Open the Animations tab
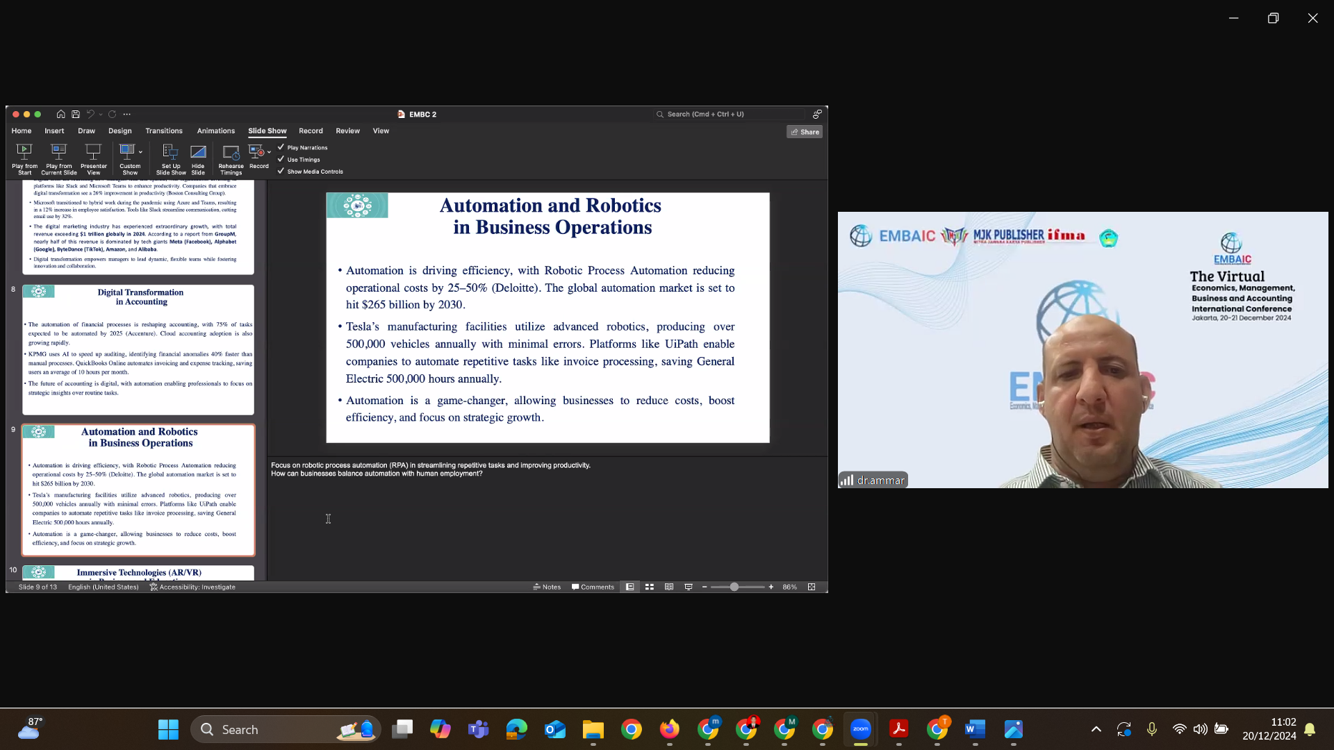Image resolution: width=1334 pixels, height=750 pixels. point(215,131)
